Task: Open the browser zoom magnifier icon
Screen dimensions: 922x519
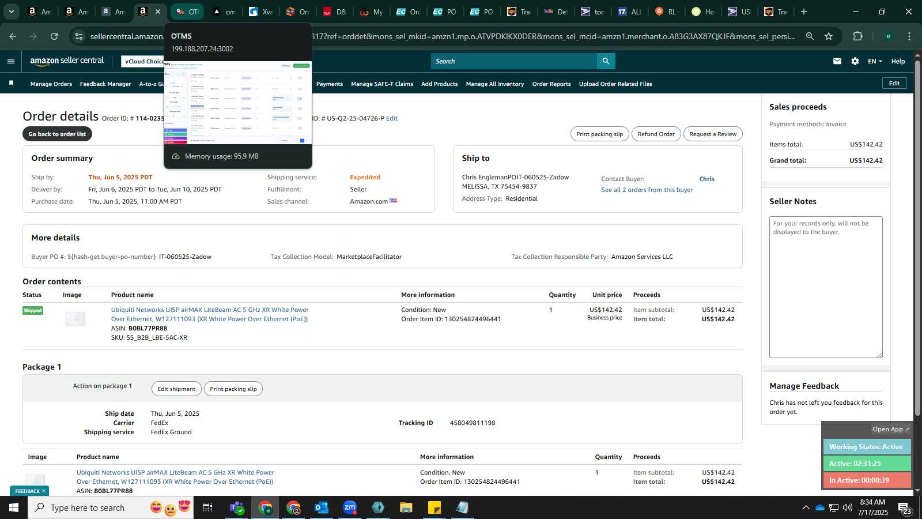Action: point(810,36)
